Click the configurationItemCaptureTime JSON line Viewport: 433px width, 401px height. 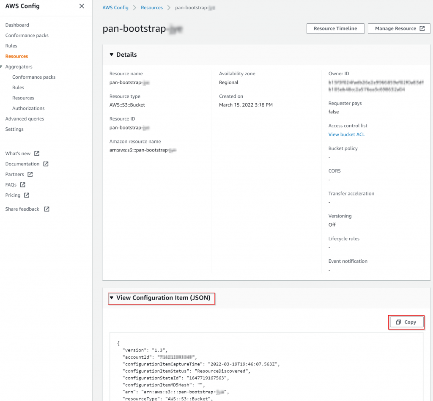click(x=201, y=364)
